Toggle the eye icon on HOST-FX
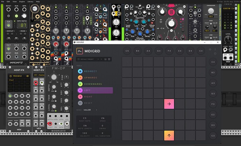 (x=28, y=75)
